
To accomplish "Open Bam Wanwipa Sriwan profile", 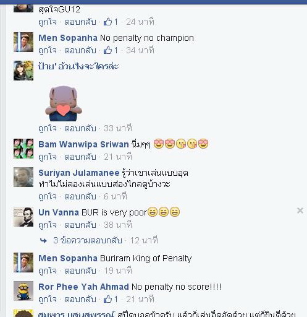I will tap(83, 144).
